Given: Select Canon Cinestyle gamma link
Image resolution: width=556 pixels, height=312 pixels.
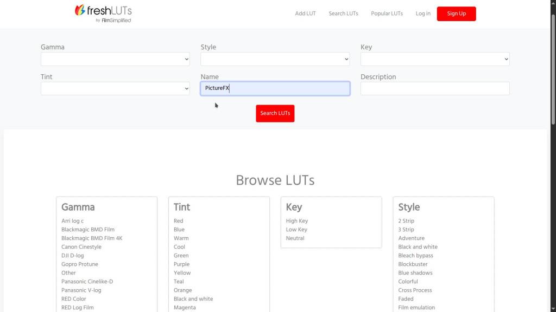Looking at the screenshot, I should pyautogui.click(x=81, y=247).
